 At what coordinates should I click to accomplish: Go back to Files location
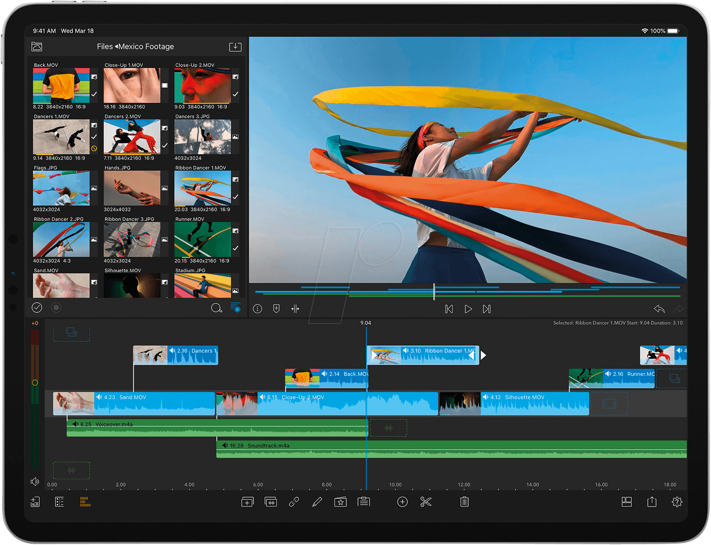point(105,46)
